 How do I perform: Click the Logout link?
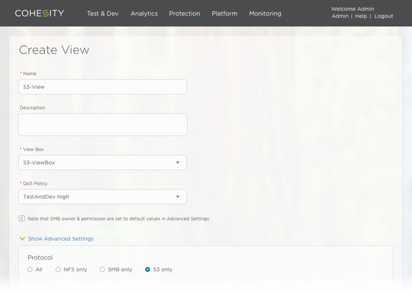click(x=383, y=16)
